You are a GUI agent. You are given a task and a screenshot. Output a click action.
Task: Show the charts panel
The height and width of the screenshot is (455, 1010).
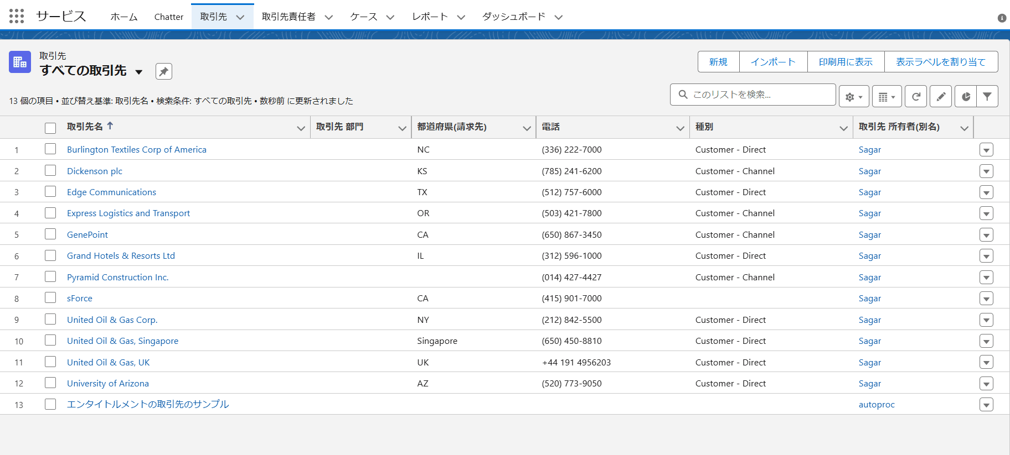pos(966,96)
